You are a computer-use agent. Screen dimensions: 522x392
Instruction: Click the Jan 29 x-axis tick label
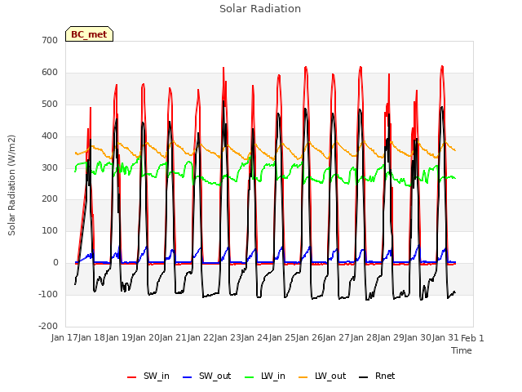click(x=391, y=337)
